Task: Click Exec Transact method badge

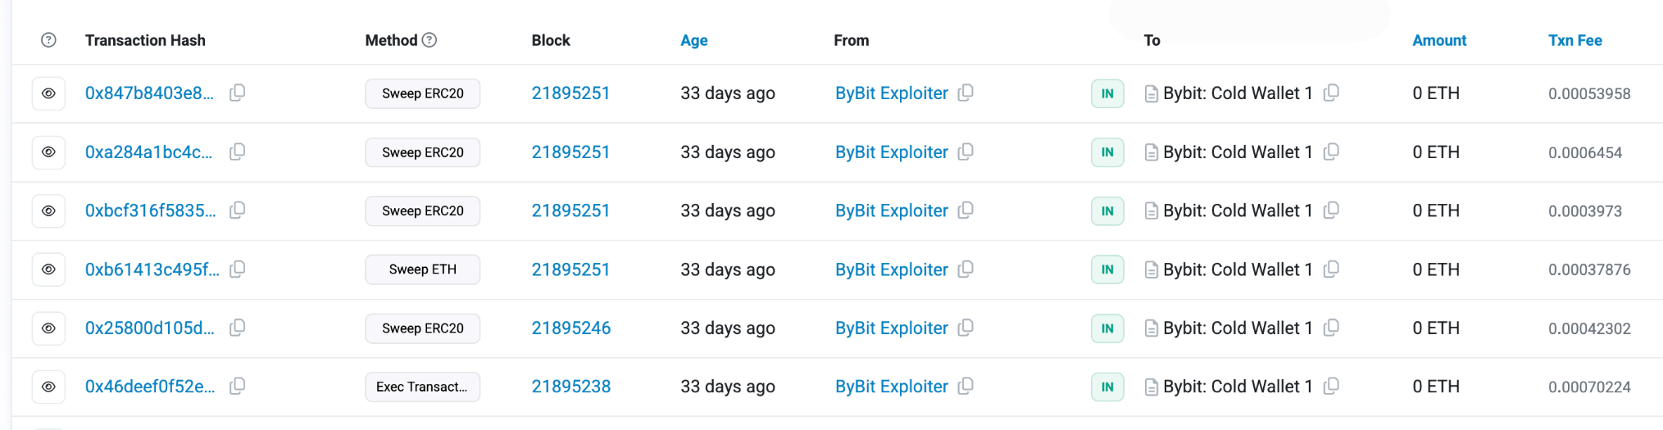Action: (x=422, y=387)
